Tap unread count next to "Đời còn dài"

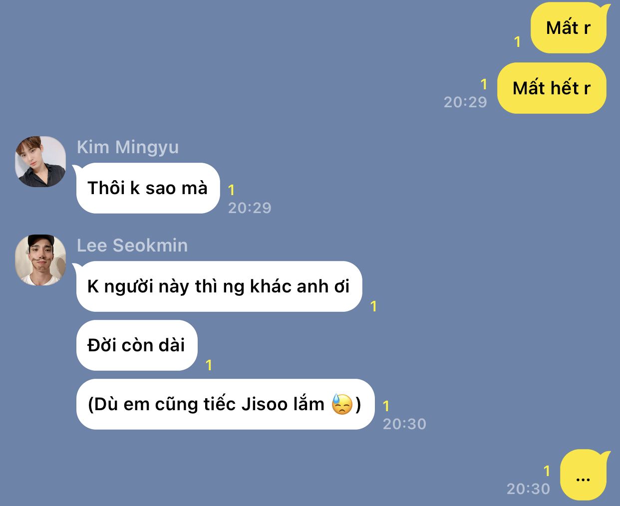click(x=209, y=366)
